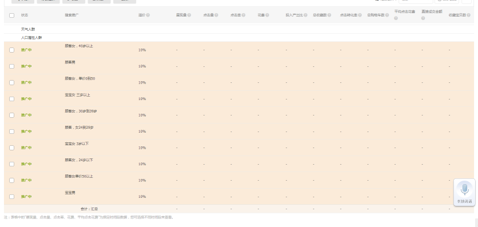The height and width of the screenshot is (227, 478).
Task: Open help icon under 平均点击花费 header
Action: coord(396,18)
